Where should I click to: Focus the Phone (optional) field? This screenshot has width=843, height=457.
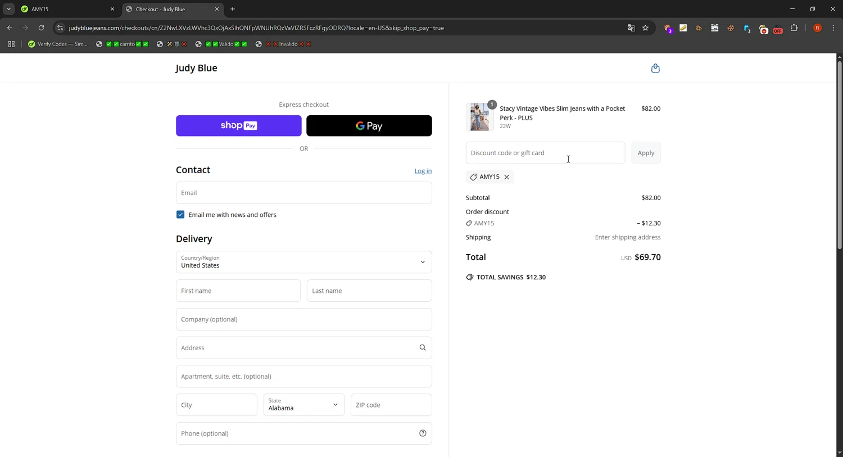pyautogui.click(x=304, y=433)
